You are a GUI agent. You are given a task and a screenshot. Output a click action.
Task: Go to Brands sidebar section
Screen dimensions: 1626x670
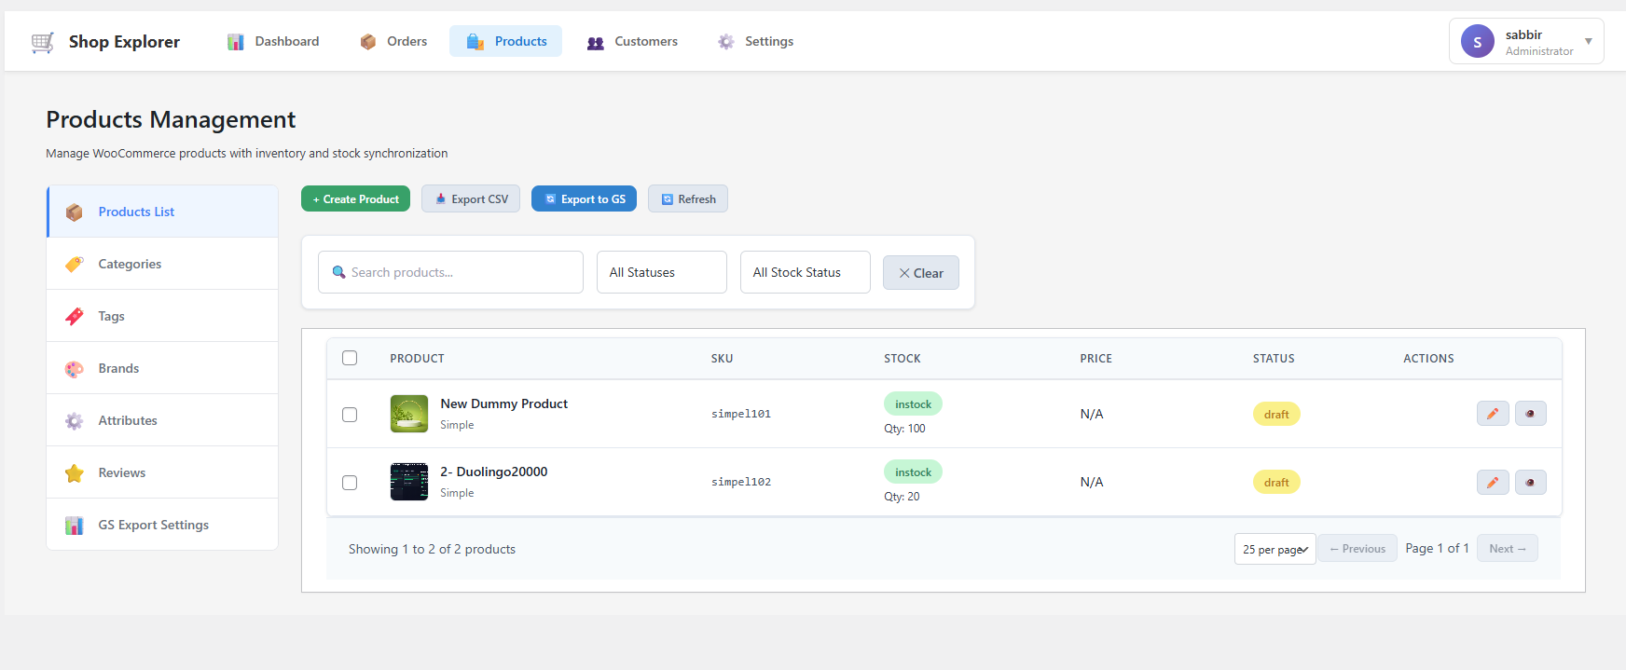(118, 369)
